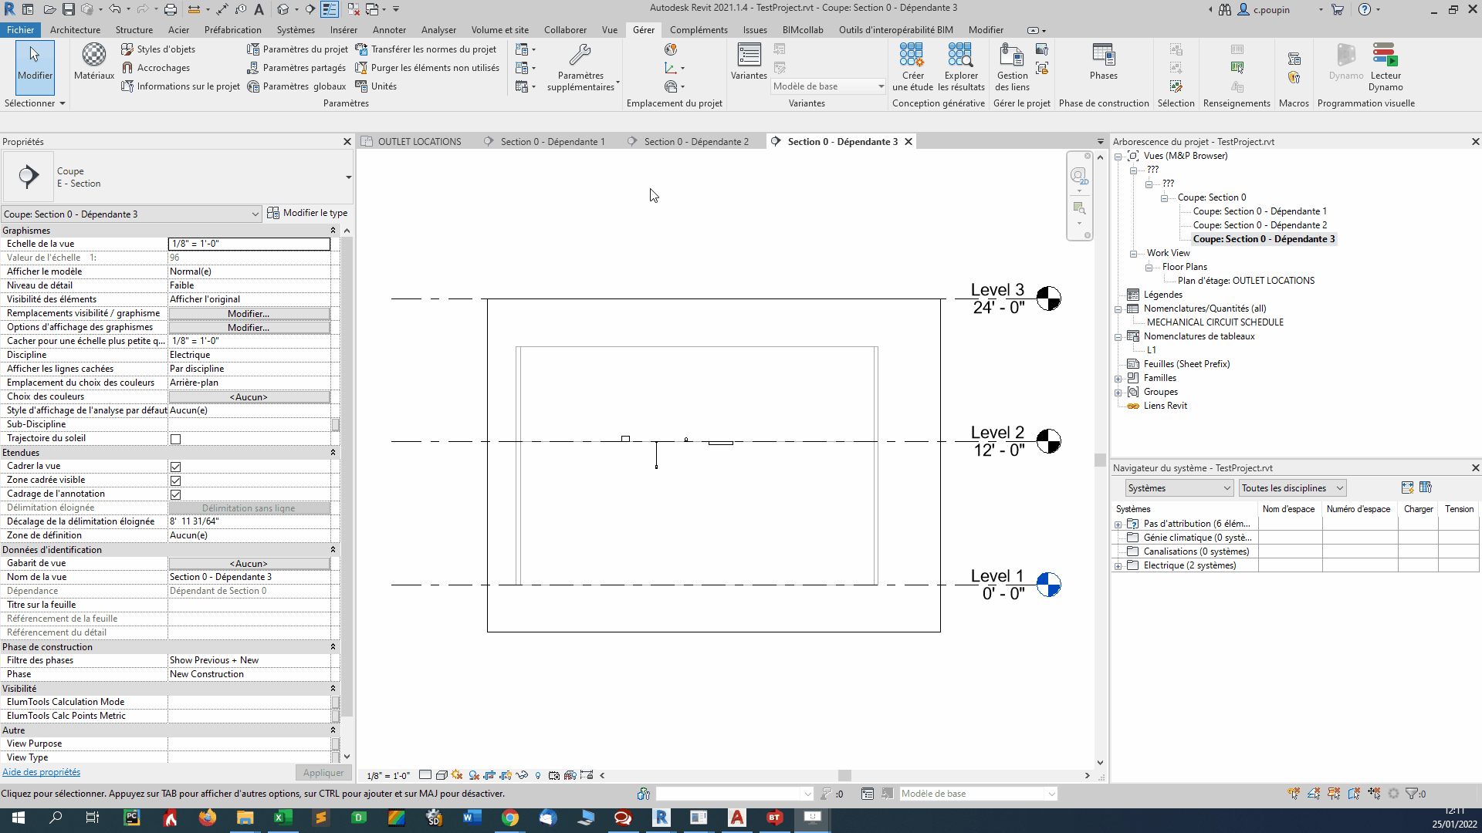The image size is (1482, 833).
Task: Switch to OUTLET LOCATIONS view tab
Action: tap(418, 142)
